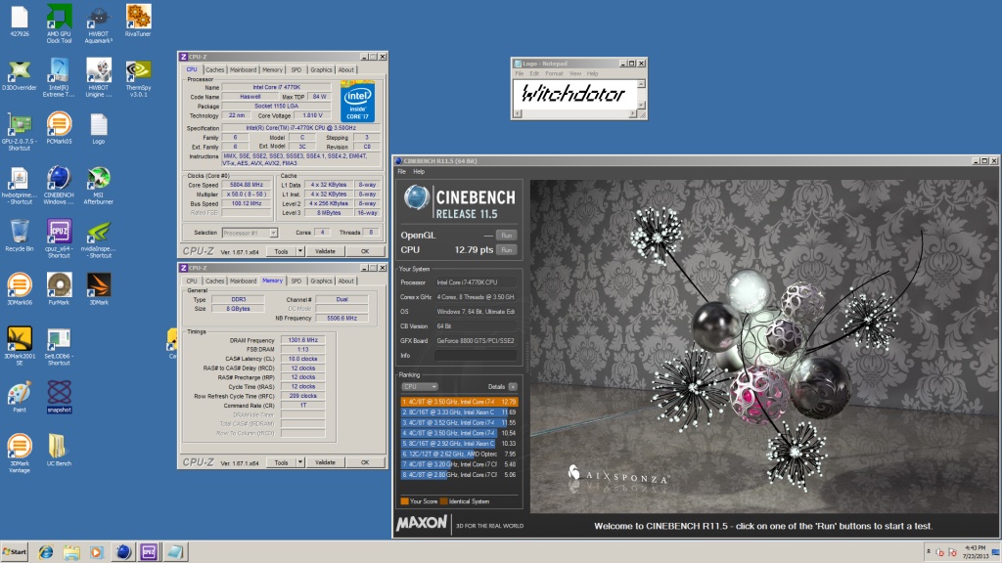This screenshot has width=1002, height=563.
Task: Open the HWBOT Aquamark3 desktop icon
Action: pos(98,16)
